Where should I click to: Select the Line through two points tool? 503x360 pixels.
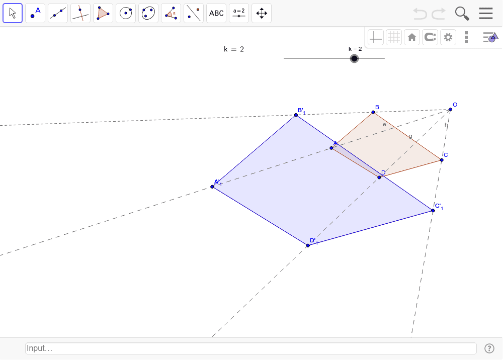click(58, 13)
